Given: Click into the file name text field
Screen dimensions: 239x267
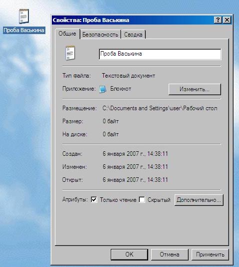Looking at the screenshot, I should click(160, 54).
